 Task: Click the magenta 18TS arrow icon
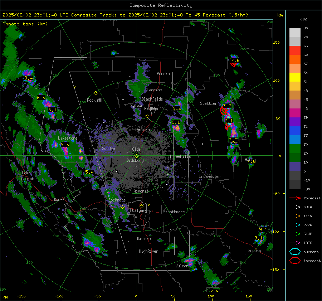(x=295, y=243)
